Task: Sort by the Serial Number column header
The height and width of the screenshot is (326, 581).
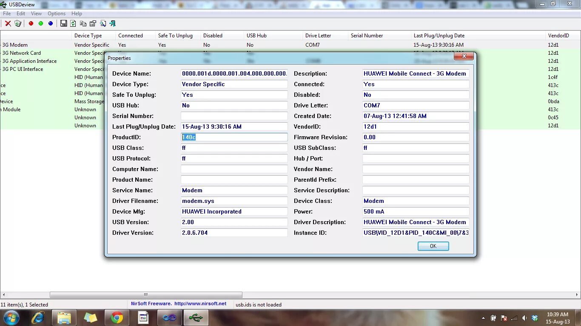Action: (380, 36)
